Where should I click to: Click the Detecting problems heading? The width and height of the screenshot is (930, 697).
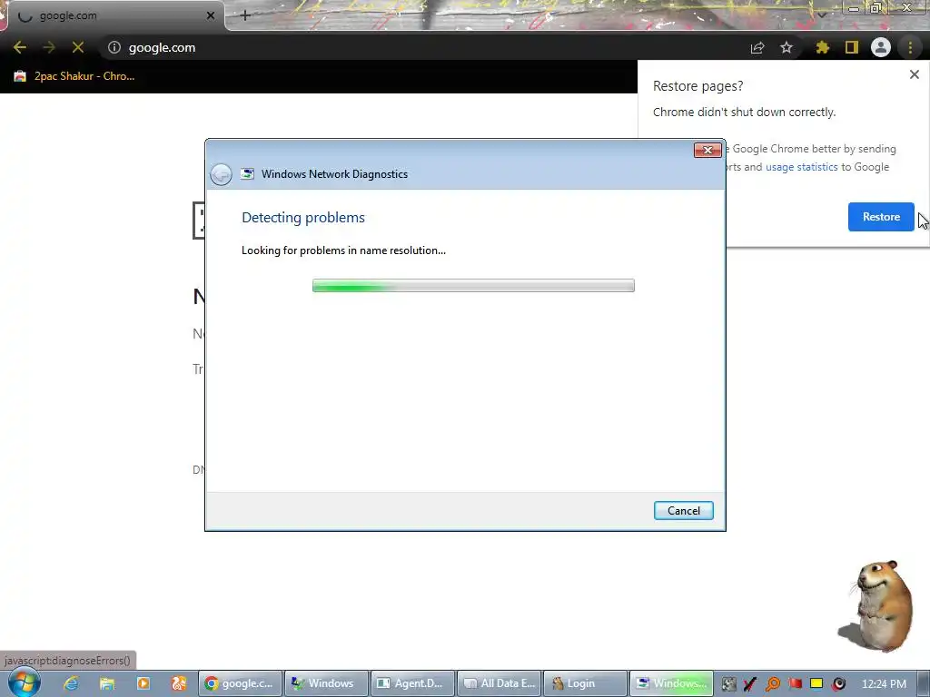(303, 218)
